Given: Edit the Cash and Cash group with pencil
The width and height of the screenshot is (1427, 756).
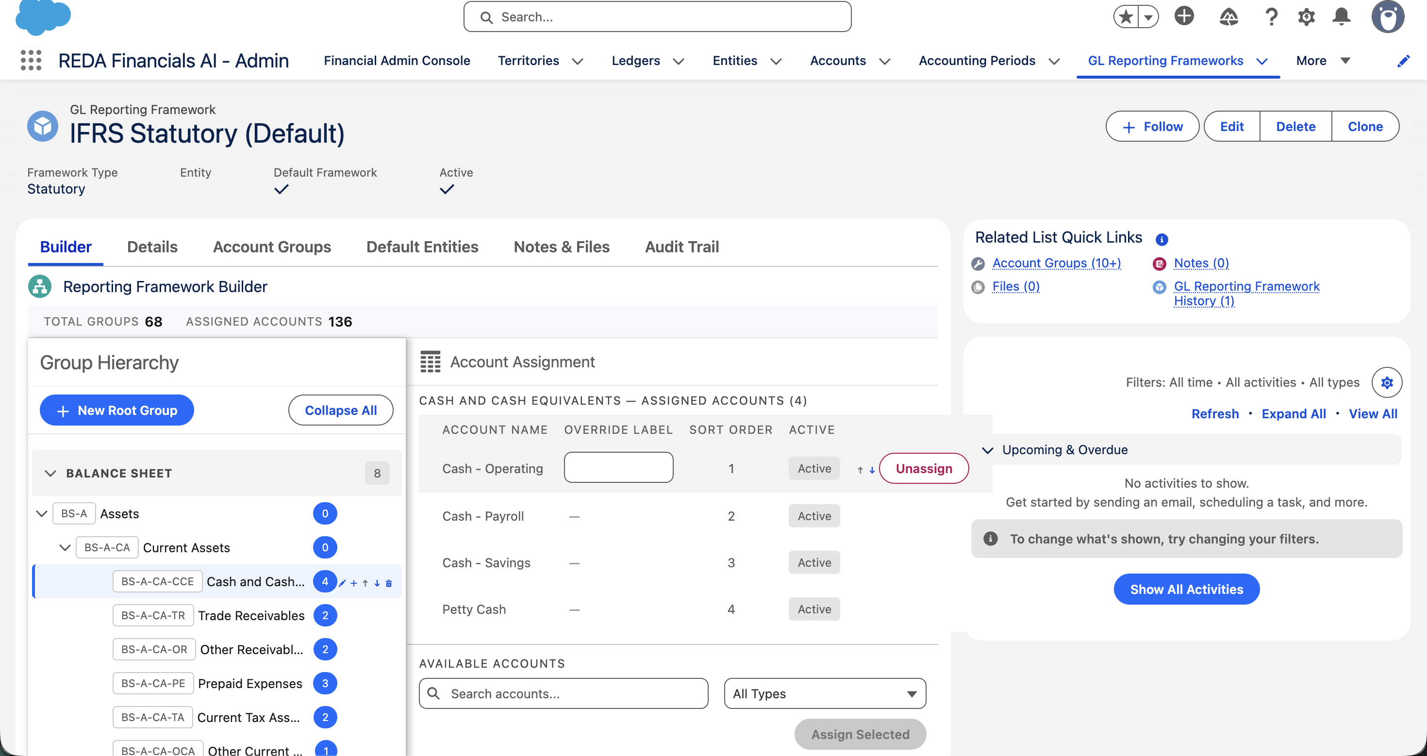Looking at the screenshot, I should pos(342,583).
